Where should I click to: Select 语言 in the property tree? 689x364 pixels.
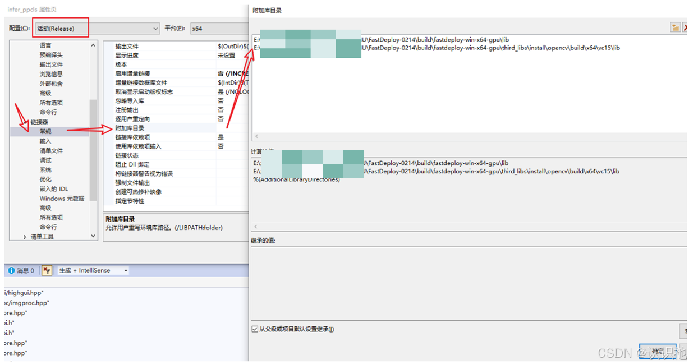pyautogui.click(x=45, y=45)
